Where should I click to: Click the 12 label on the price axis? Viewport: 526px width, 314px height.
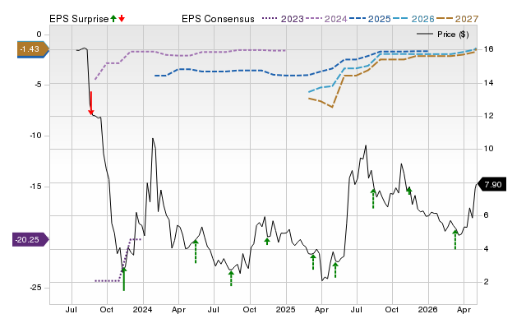[488, 116]
